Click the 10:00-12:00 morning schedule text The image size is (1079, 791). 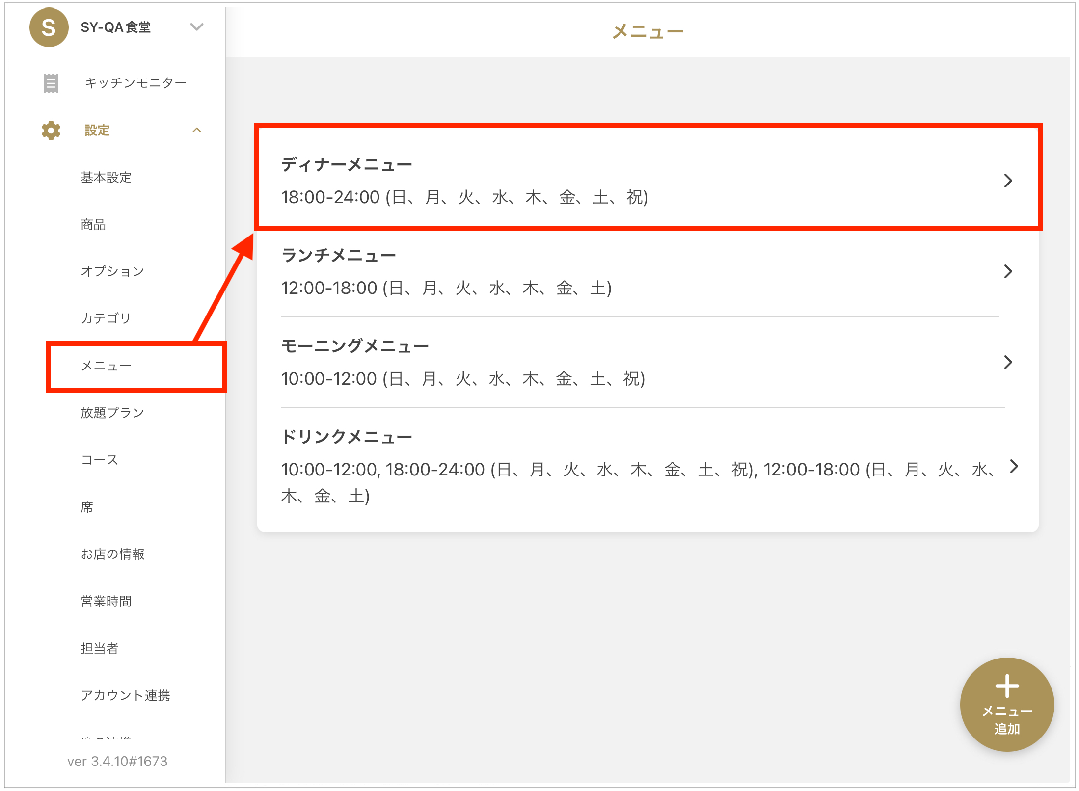pos(463,379)
